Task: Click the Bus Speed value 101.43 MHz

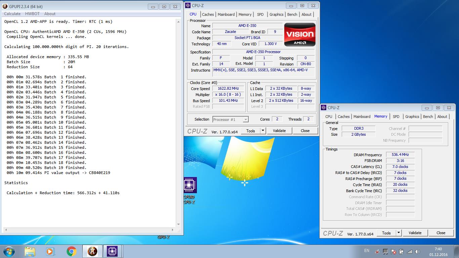Action: 228,101
